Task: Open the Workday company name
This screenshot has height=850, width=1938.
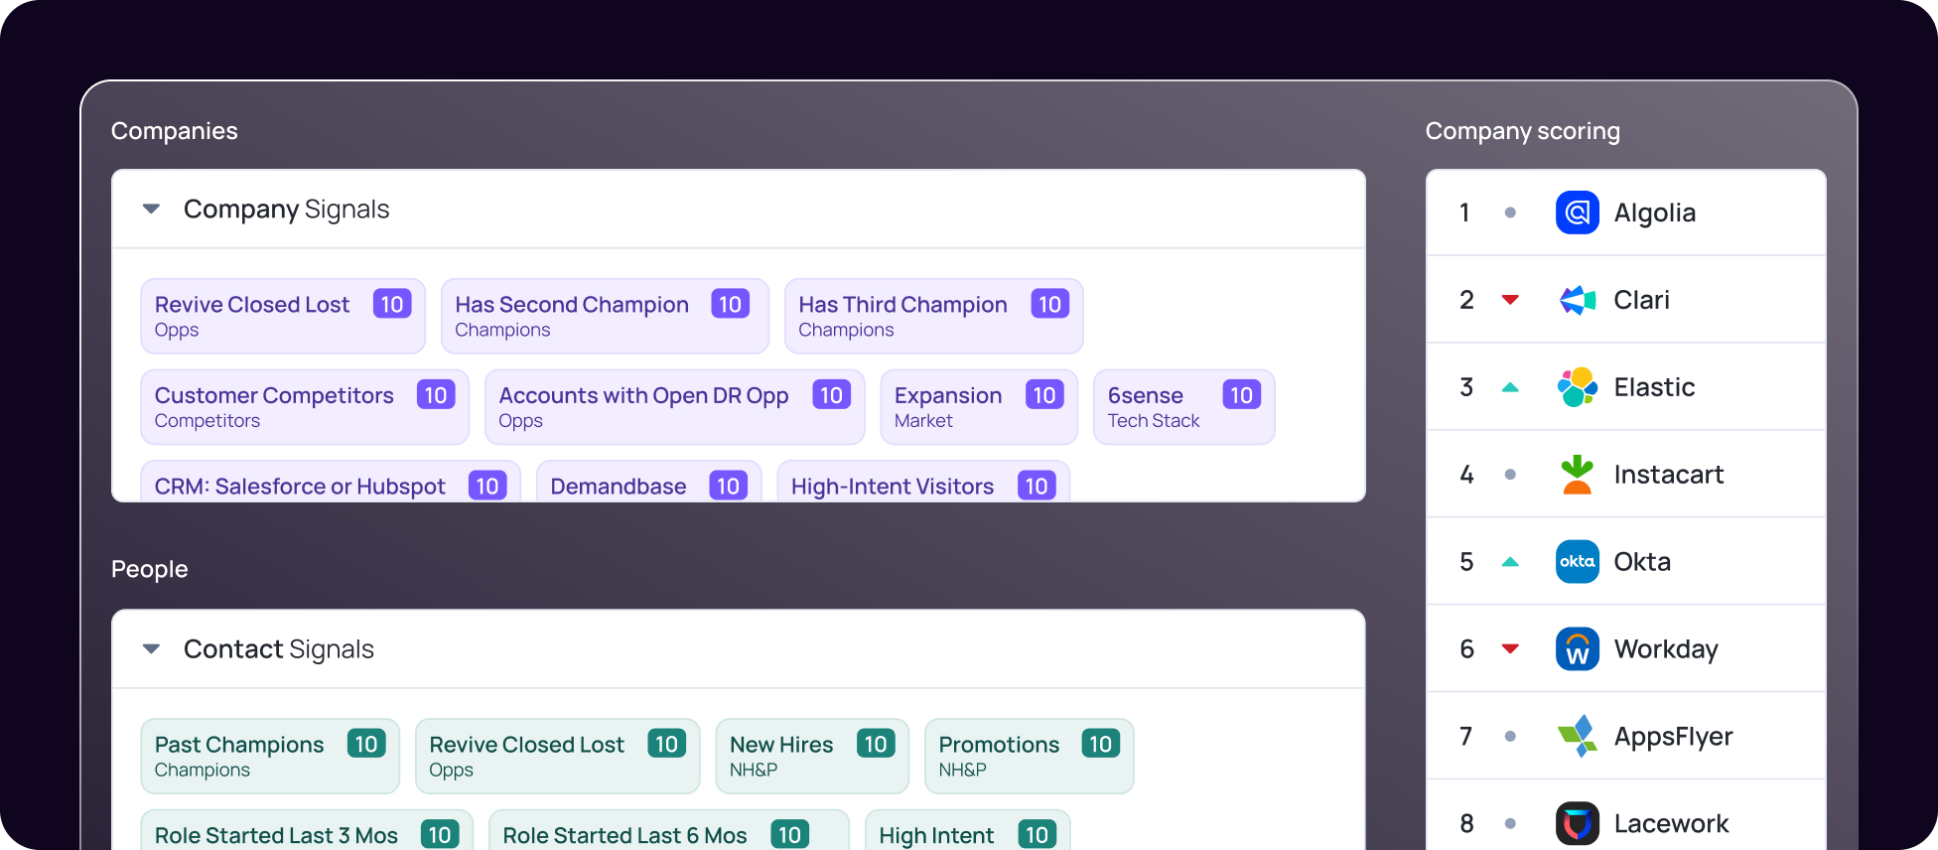Action: coord(1666,649)
